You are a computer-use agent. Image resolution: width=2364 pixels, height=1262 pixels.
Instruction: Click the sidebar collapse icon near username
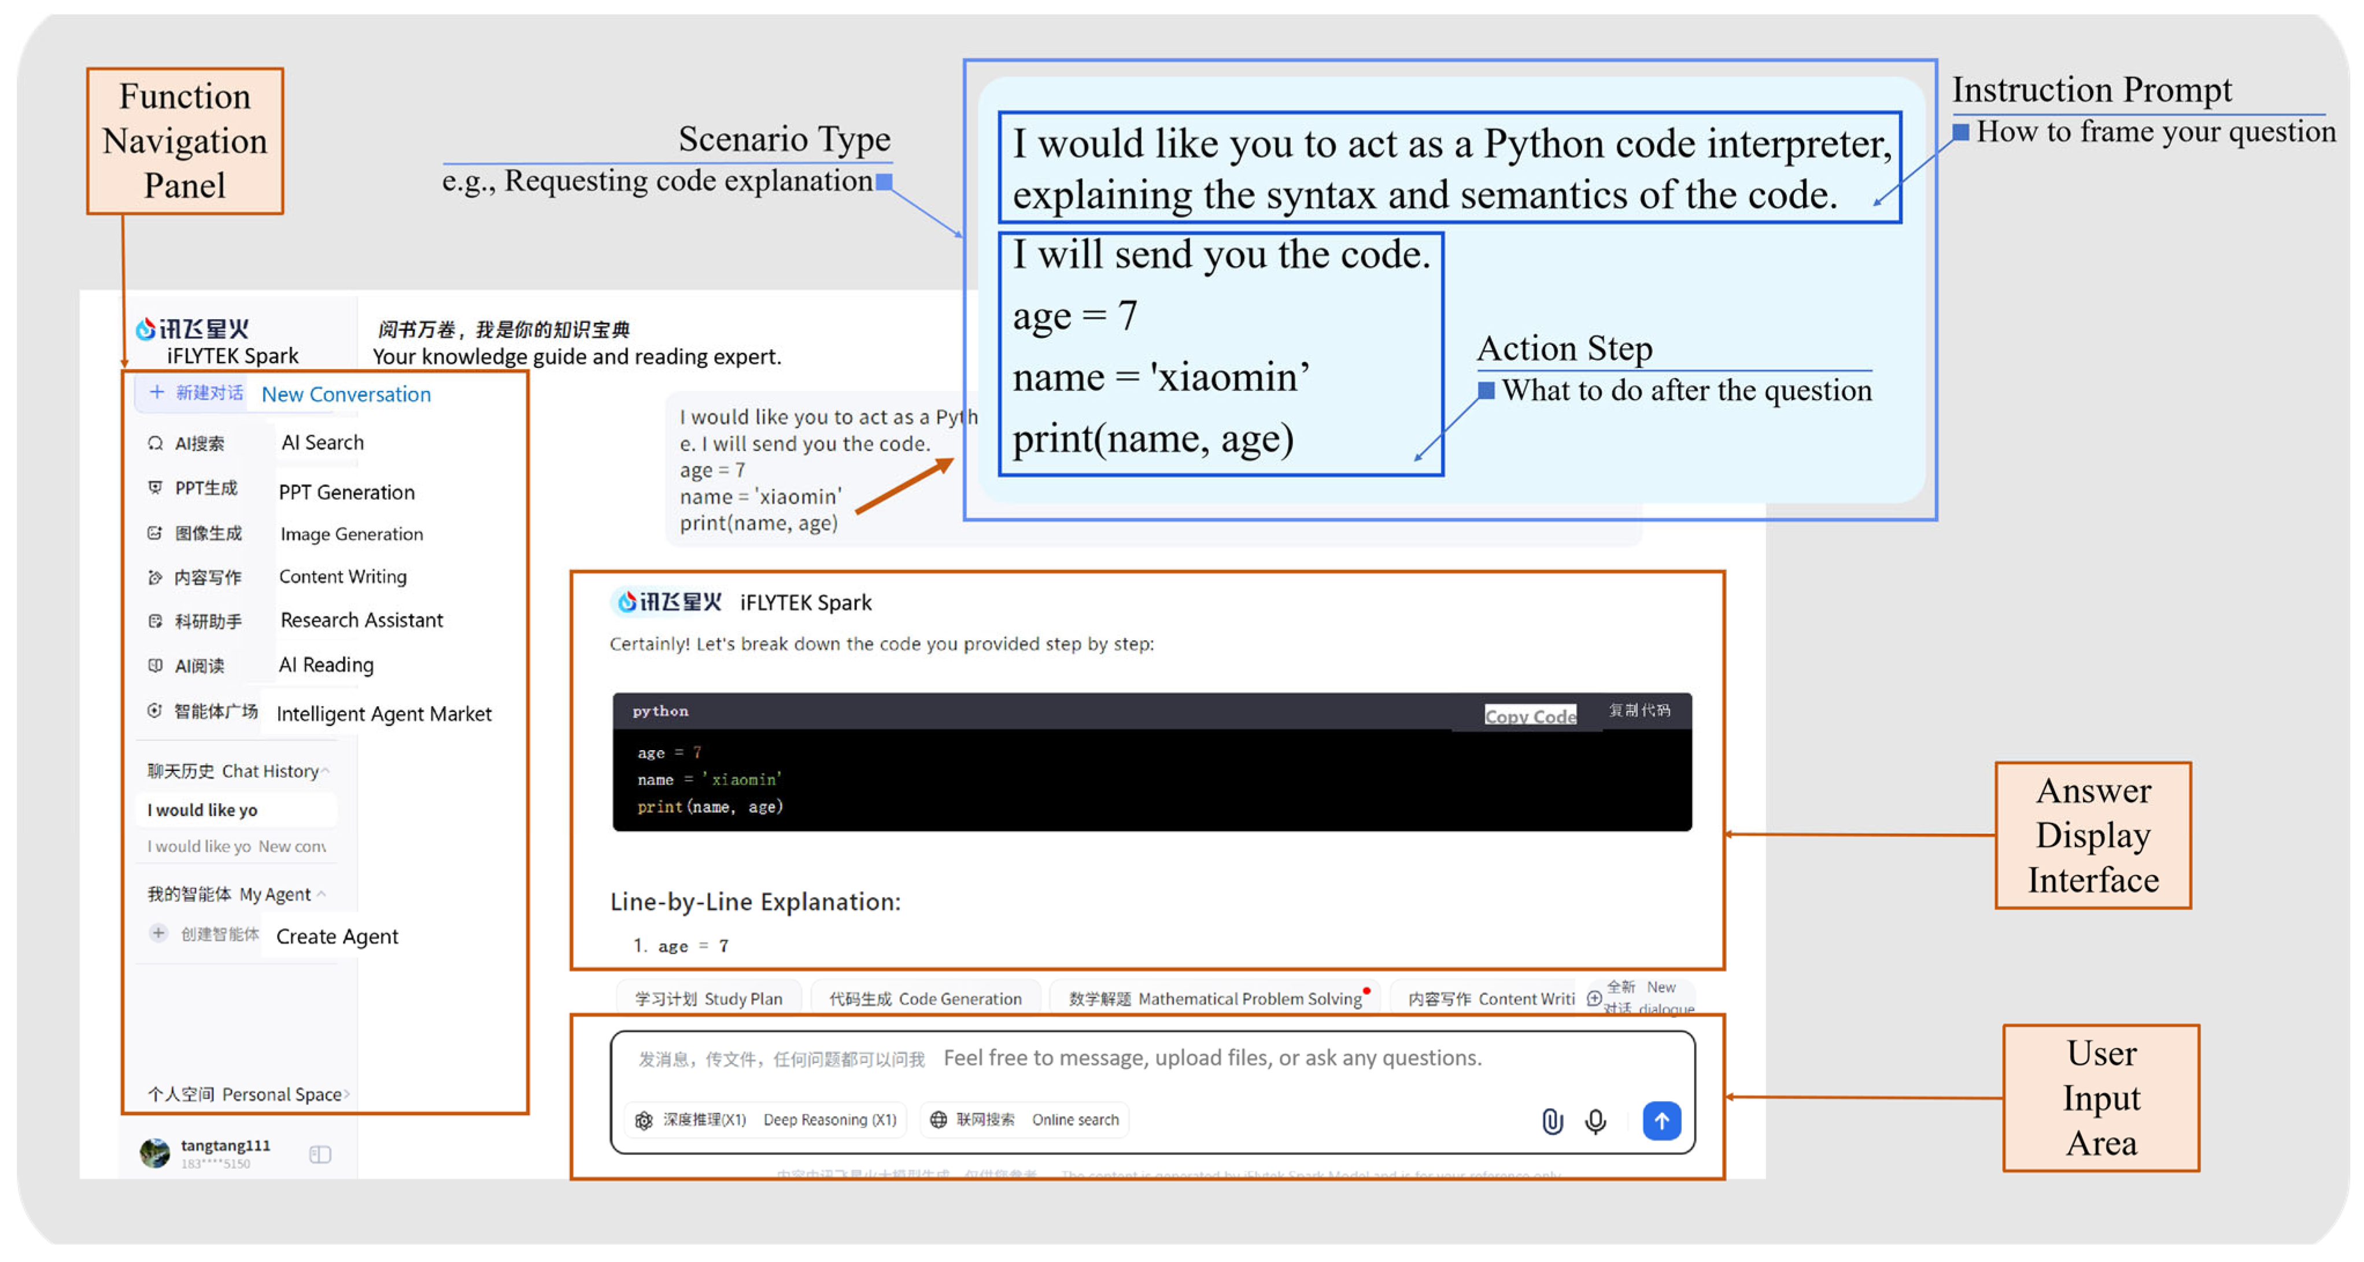click(320, 1154)
